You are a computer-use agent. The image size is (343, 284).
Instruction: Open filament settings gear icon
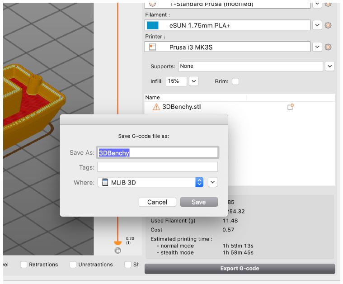[x=328, y=25]
